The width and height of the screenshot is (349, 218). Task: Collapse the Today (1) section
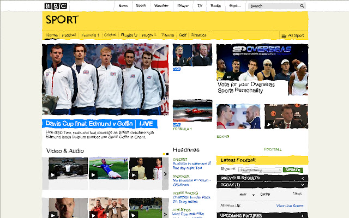coord(262,185)
